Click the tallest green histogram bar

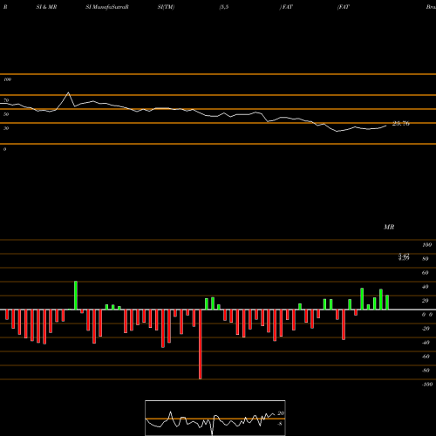[76, 296]
